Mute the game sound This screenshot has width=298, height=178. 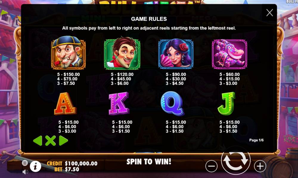[x=25, y=172]
